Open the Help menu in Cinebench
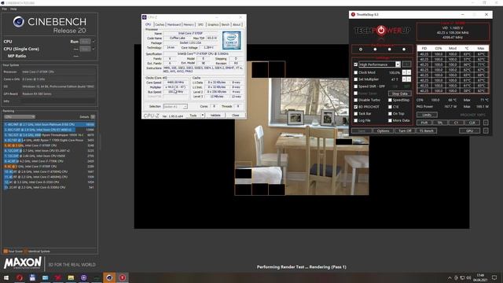This screenshot has width=503, height=283. click(x=13, y=9)
